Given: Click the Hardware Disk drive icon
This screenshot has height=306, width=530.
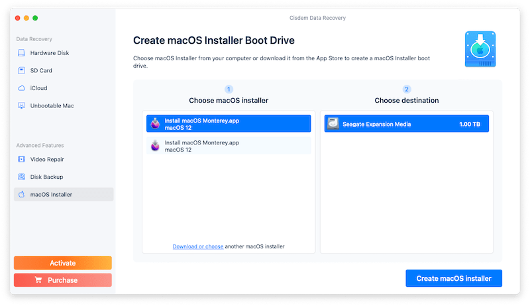Looking at the screenshot, I should click(21, 53).
